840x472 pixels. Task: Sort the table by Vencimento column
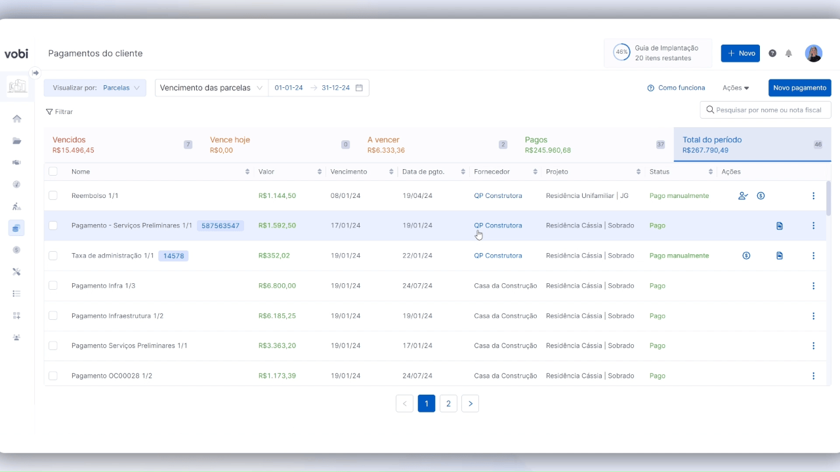(x=391, y=172)
